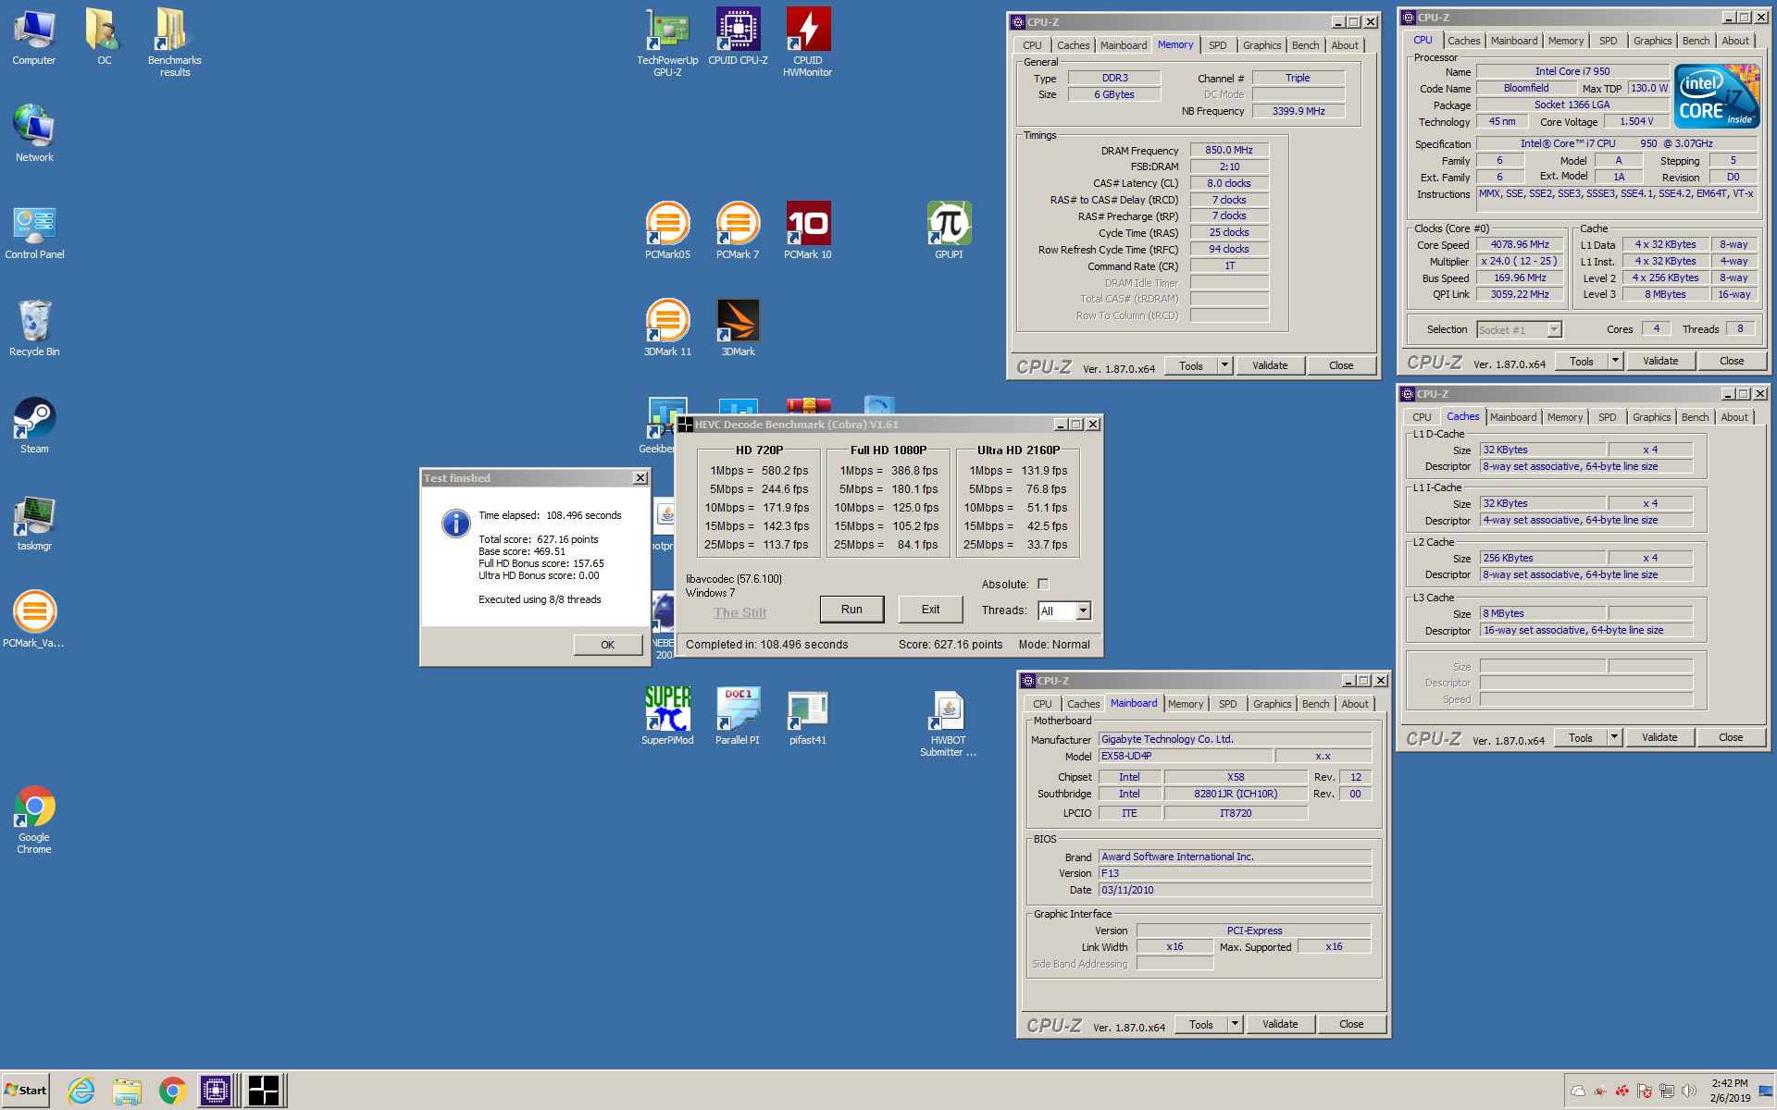
Task: Expand Tools dropdown arrow in Mainboard CPU-Z window
Action: (1235, 1024)
